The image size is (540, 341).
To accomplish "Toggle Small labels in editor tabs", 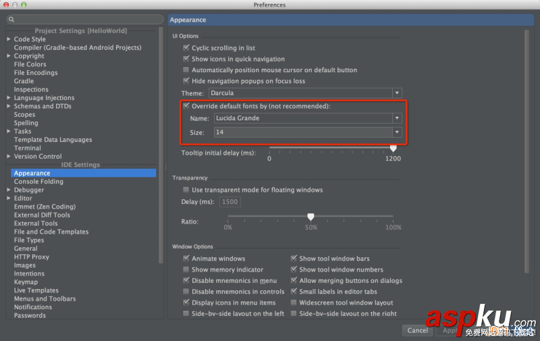I will (294, 291).
